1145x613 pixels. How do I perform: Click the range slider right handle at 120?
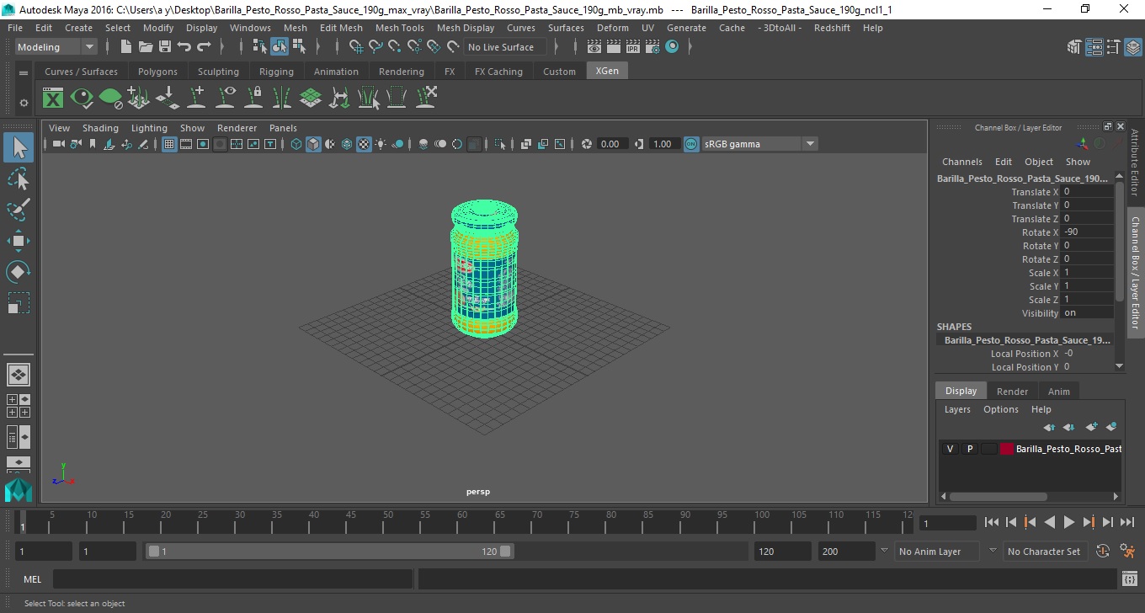[505, 552]
